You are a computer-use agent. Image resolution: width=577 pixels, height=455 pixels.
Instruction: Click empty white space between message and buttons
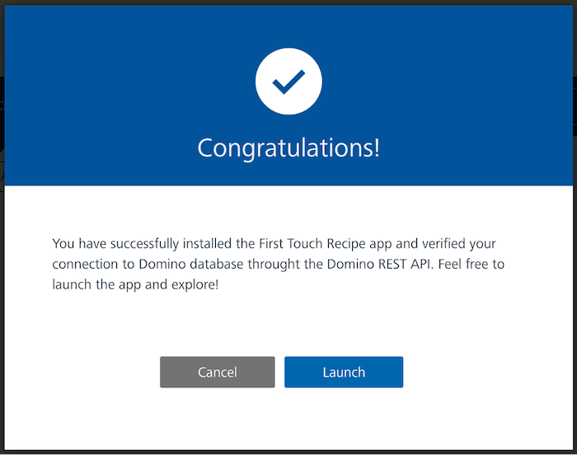click(x=288, y=324)
